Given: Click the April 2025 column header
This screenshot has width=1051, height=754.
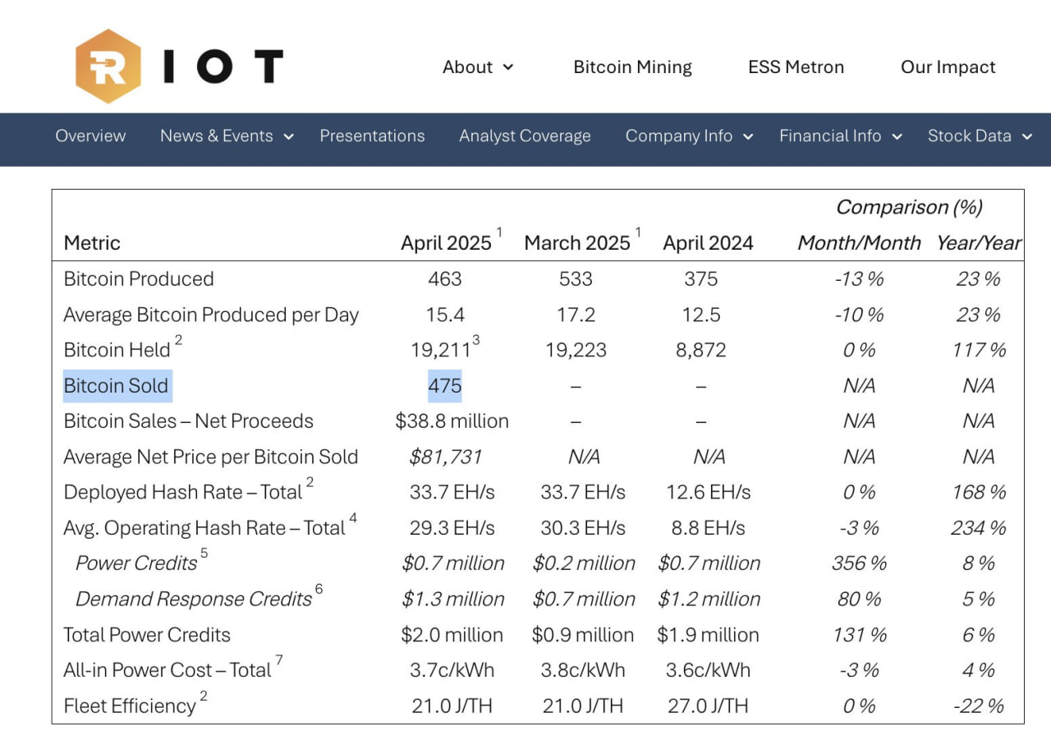Looking at the screenshot, I should (446, 243).
